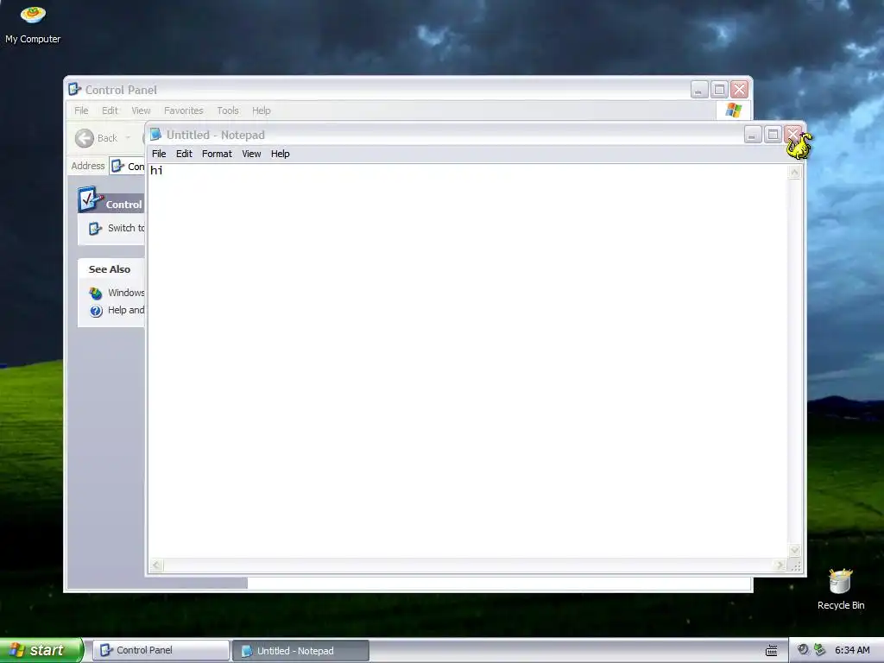Screen dimensions: 884x663
Task: Click the Switch to link in Control Panel sidebar
Action: pos(126,228)
